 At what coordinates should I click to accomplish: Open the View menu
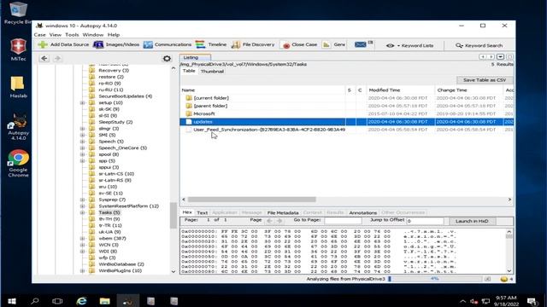(x=55, y=35)
